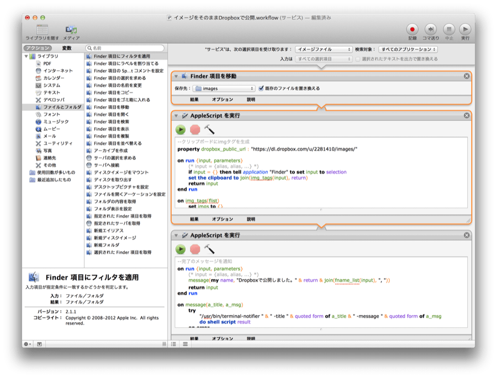Click the Step (コマ送り) toolbar button
Screen dimensions: 497x378
point(430,29)
